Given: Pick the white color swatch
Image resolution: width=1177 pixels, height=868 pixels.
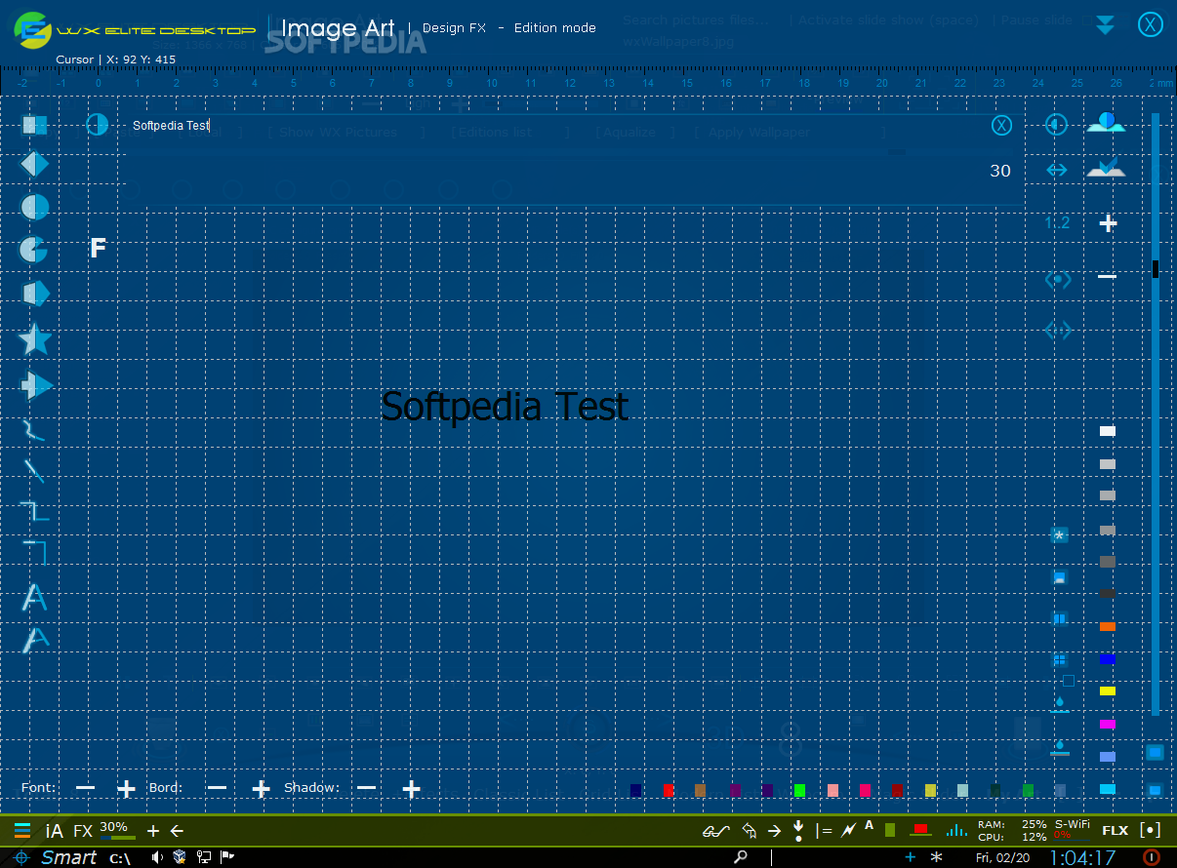Looking at the screenshot, I should tap(1107, 431).
